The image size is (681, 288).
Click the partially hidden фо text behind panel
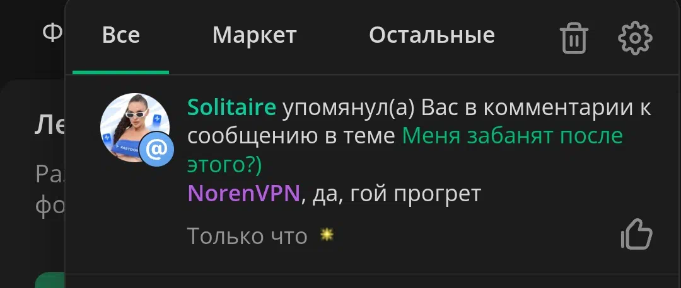(x=50, y=202)
